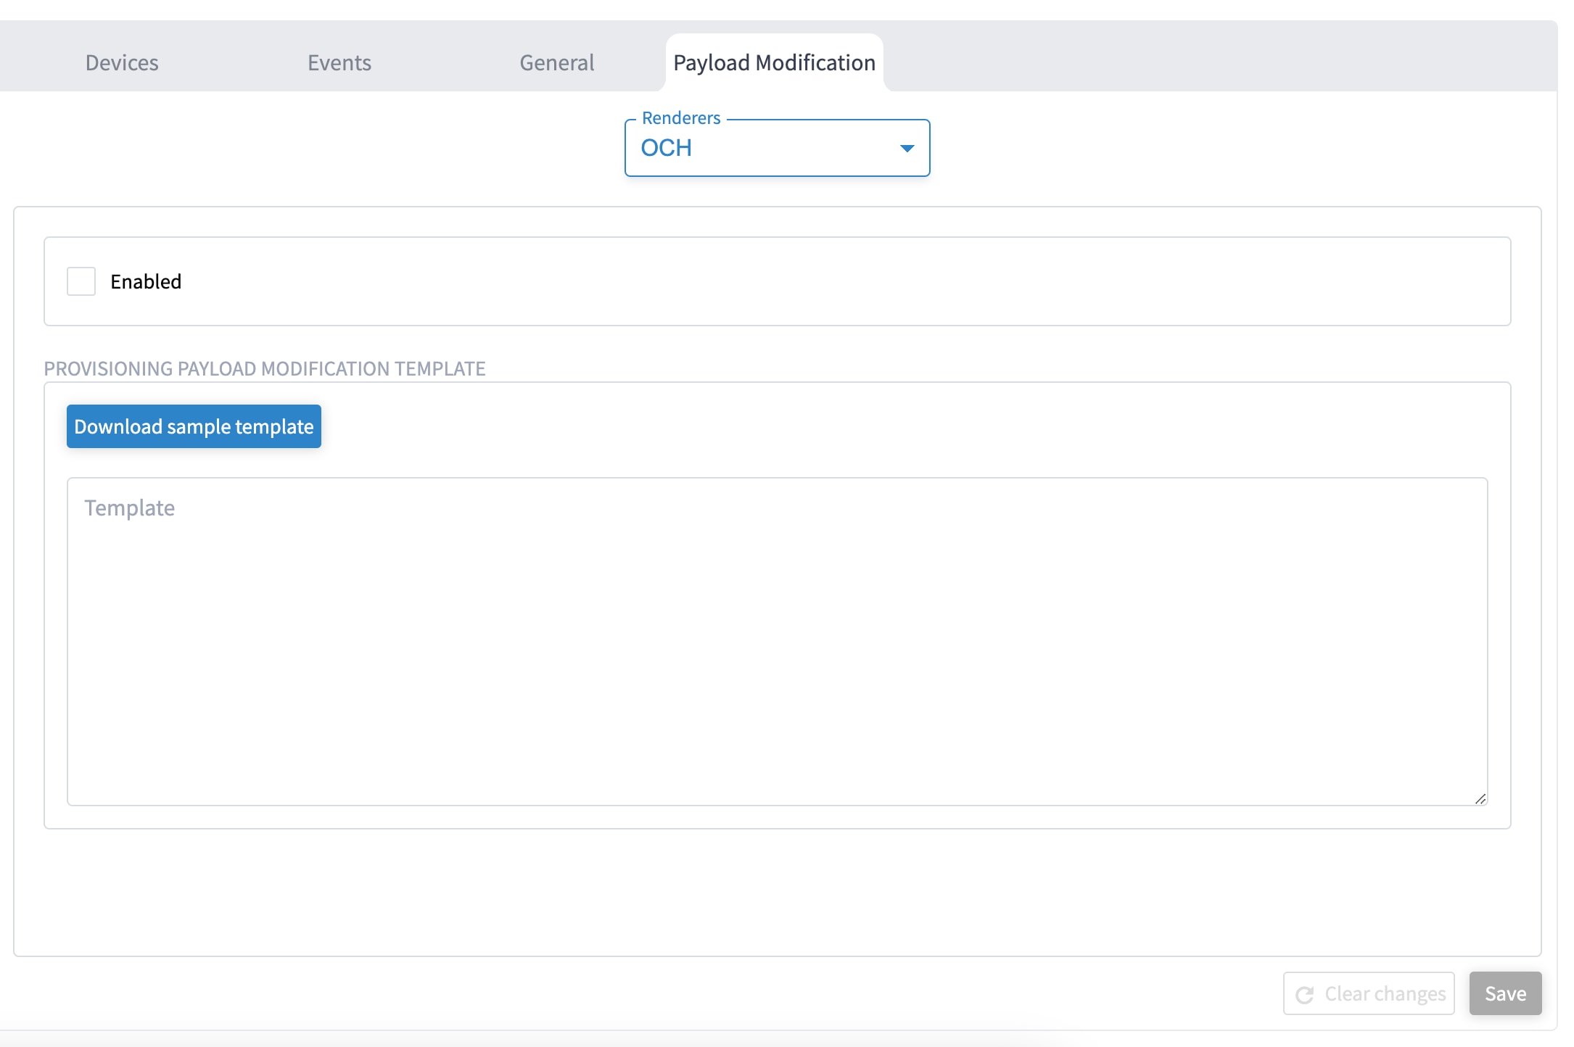Click the Save button
The image size is (1574, 1047).
[x=1505, y=993]
